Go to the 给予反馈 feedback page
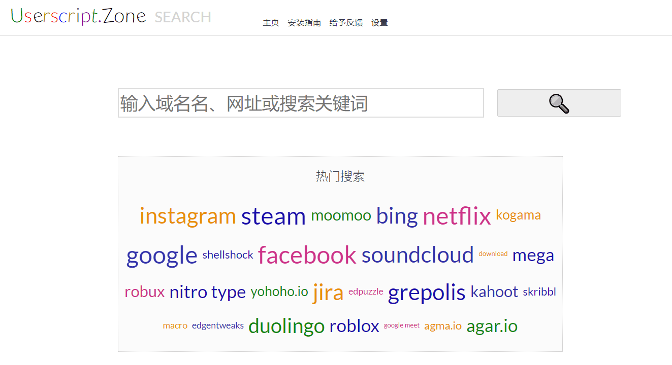This screenshot has width=672, height=365. point(346,23)
